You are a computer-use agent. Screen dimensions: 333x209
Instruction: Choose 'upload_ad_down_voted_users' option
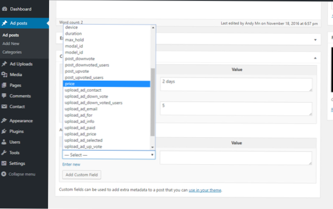click(107, 102)
